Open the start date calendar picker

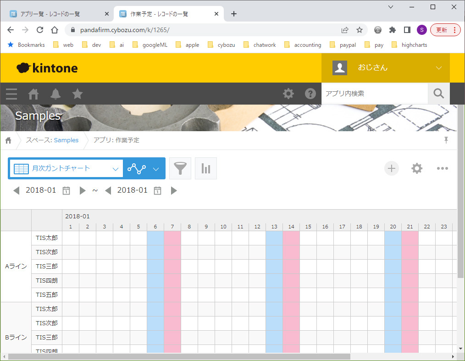pos(66,190)
